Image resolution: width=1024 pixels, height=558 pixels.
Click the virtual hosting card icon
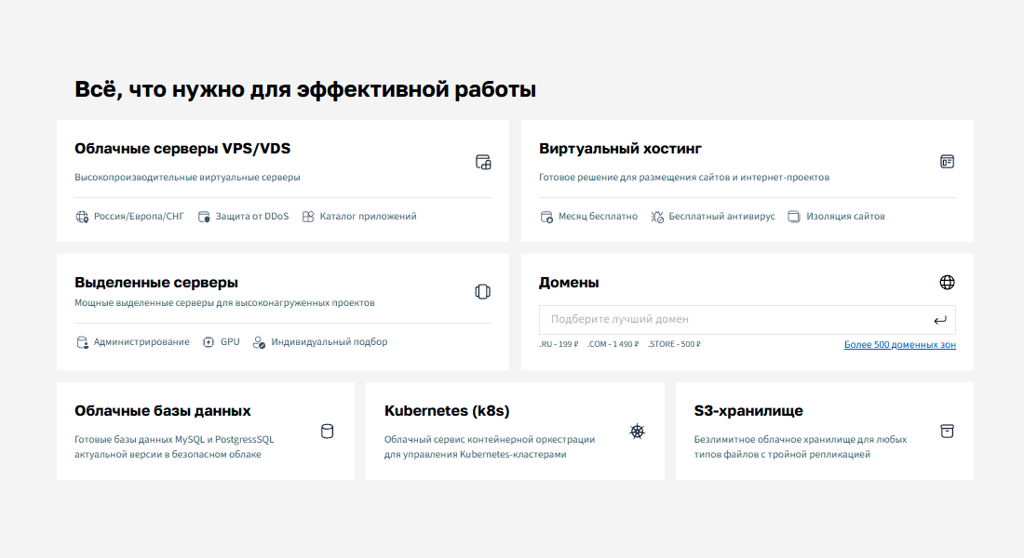click(x=947, y=161)
